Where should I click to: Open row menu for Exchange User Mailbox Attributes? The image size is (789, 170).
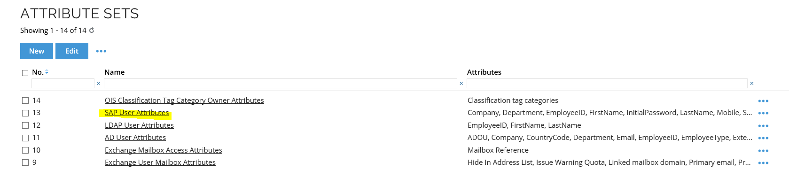[x=763, y=163]
